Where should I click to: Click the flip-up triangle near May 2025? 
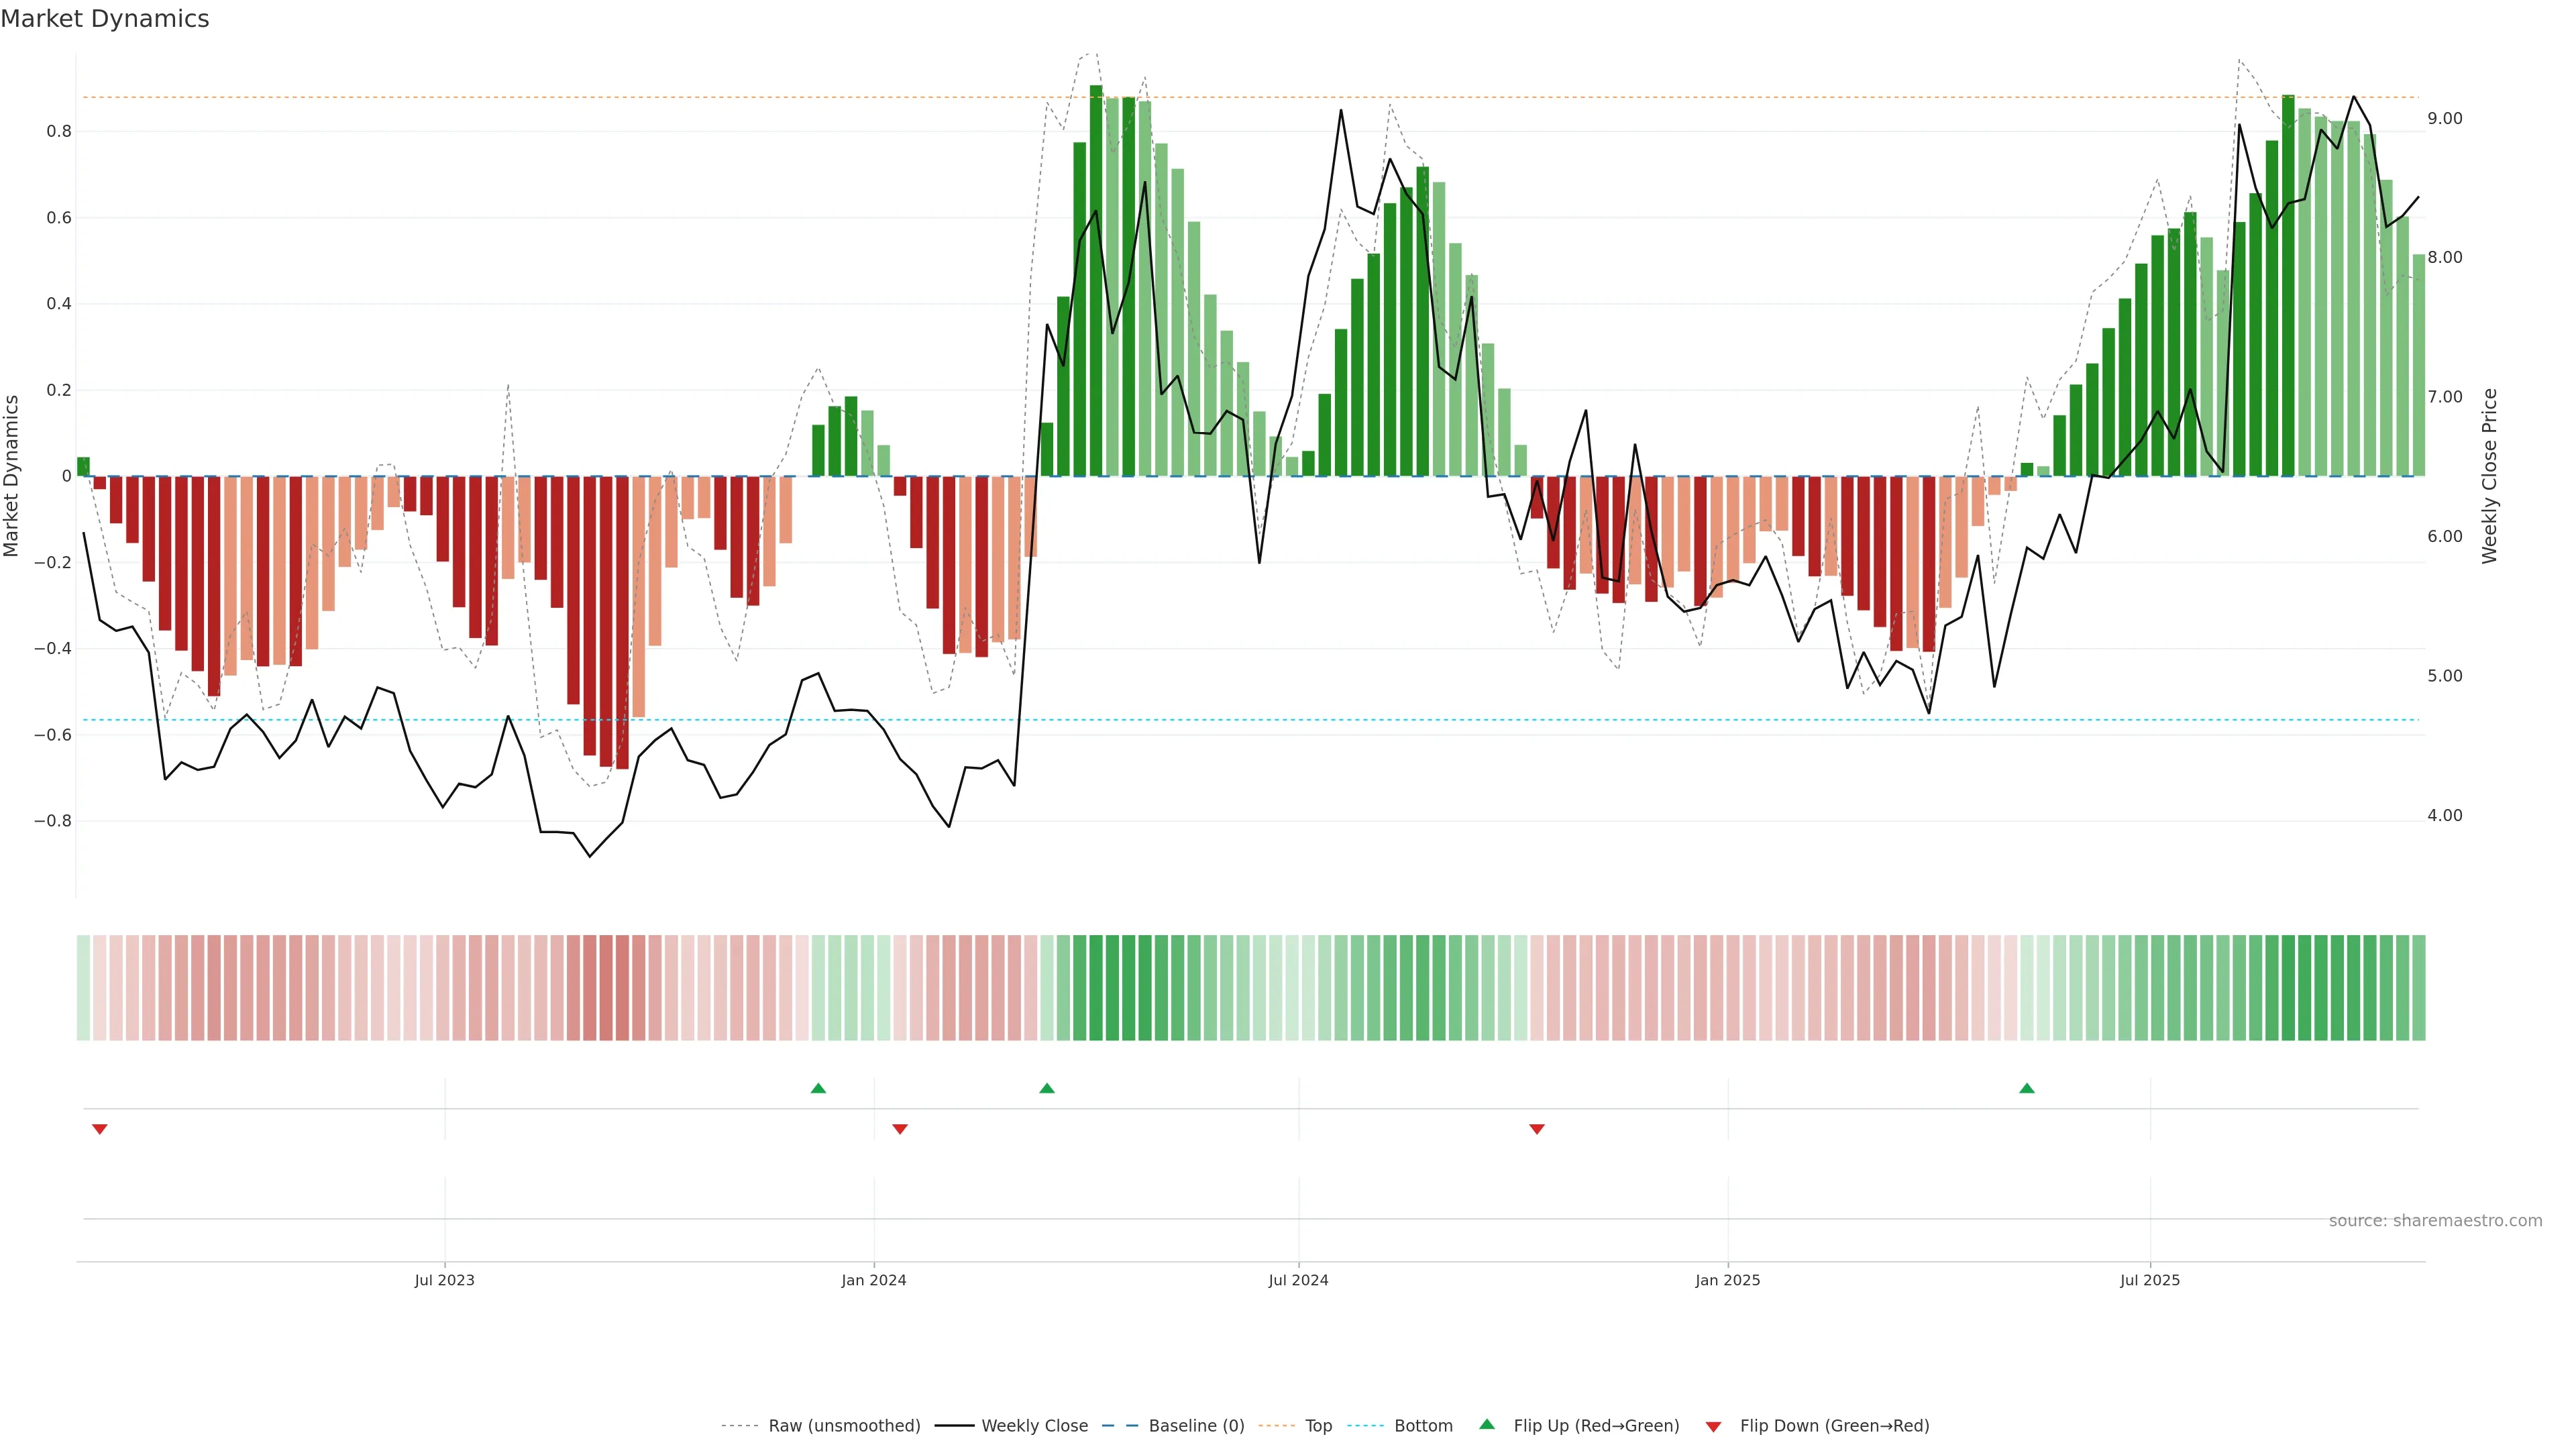coord(2027,1088)
